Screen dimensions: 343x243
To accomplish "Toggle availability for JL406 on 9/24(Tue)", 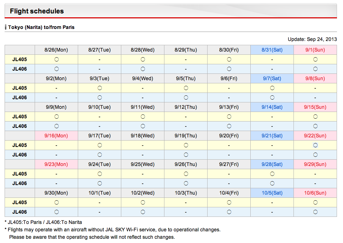I will (x=99, y=183).
